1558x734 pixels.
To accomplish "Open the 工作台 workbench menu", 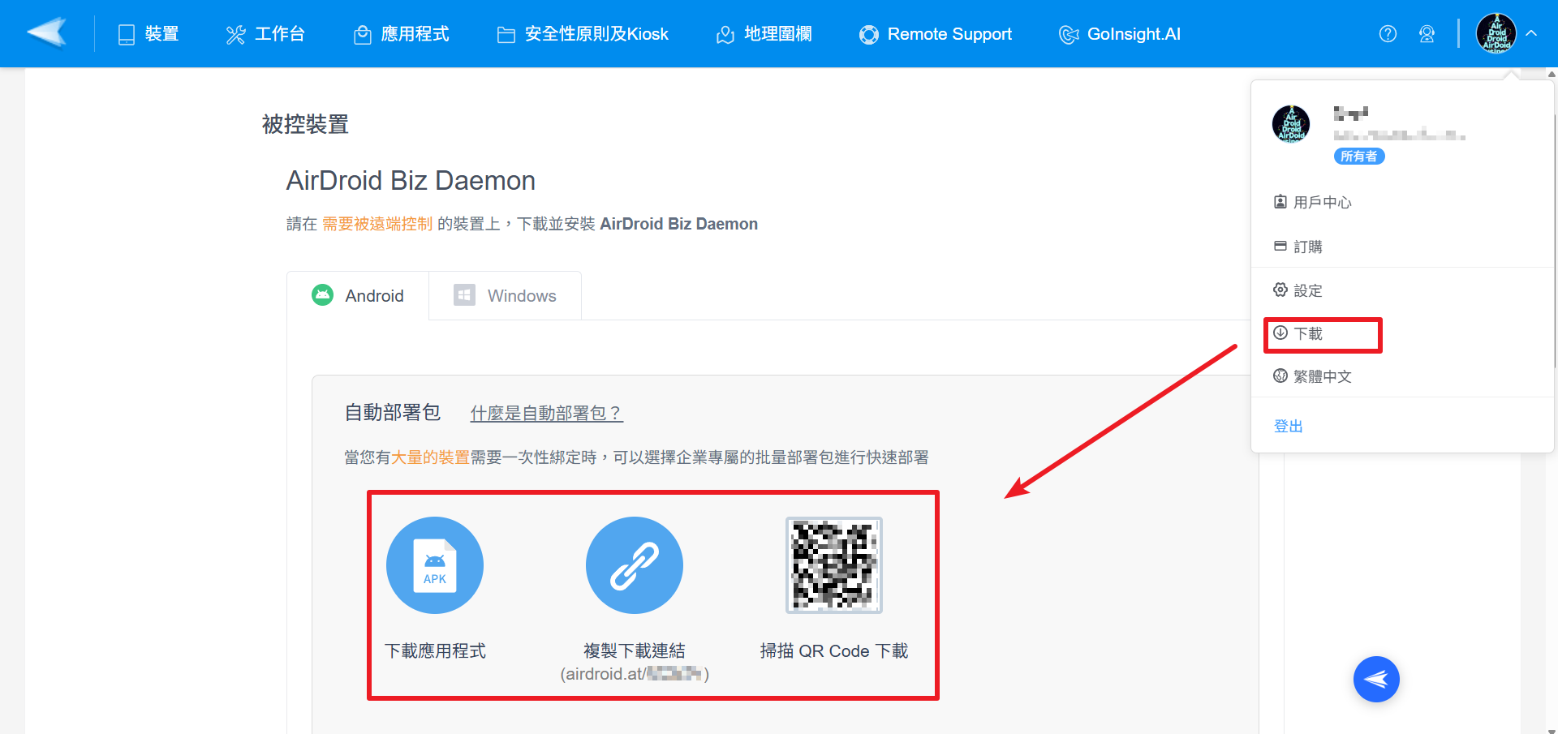I will point(265,34).
